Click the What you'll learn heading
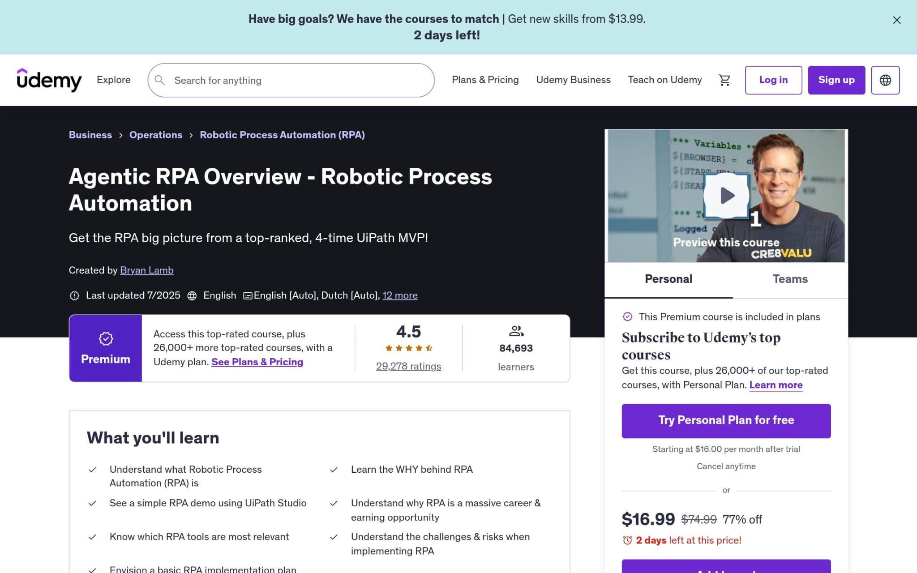Viewport: 917px width, 573px height. [x=153, y=438]
